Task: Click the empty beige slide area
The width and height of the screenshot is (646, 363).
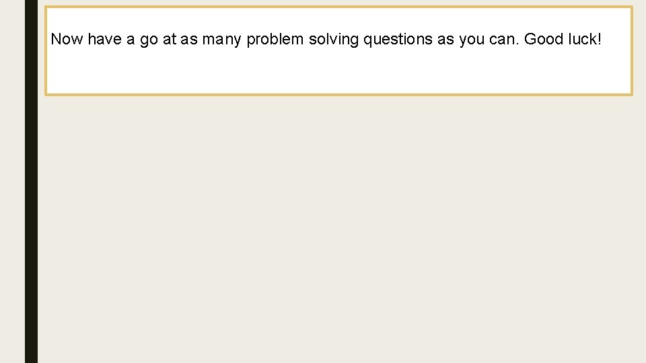Action: tap(336, 229)
